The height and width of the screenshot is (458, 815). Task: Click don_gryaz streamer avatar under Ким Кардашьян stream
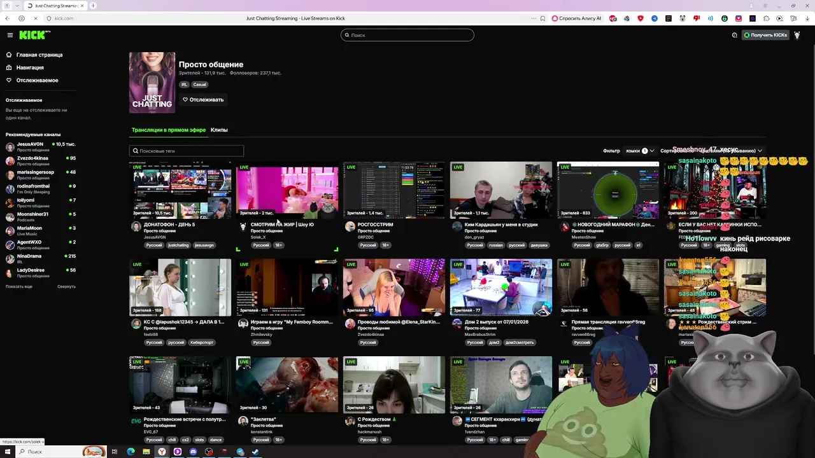click(457, 227)
